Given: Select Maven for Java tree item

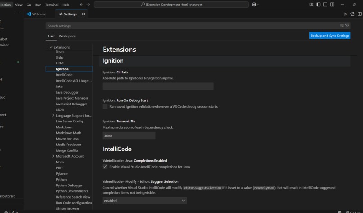Looking at the screenshot, I should pos(67,139).
